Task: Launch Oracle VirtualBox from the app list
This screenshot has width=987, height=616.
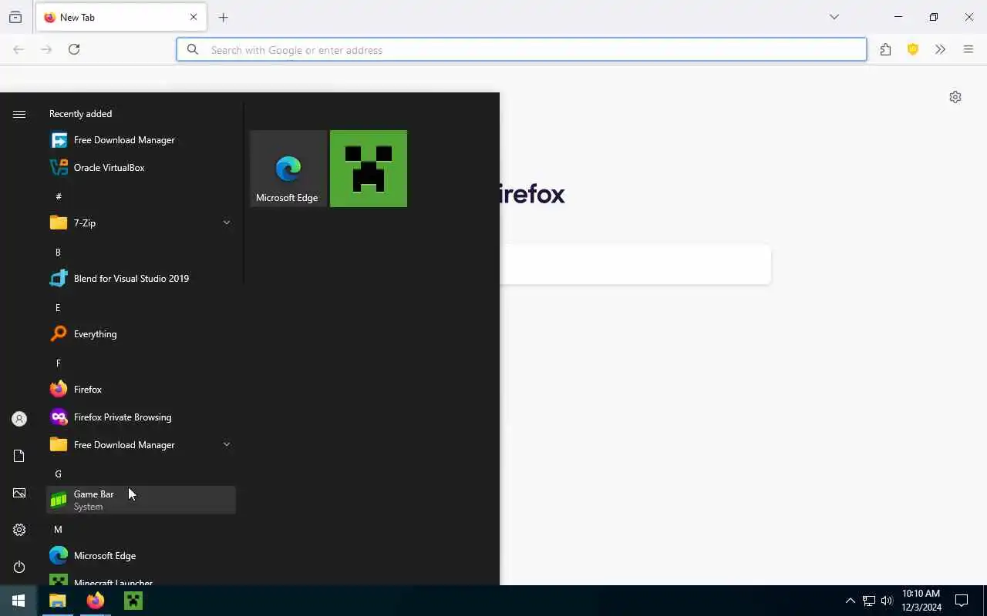Action: [141, 168]
